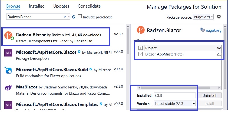Clear the Radzen.Blazor search text
This screenshot has width=228, height=119.
[65, 17]
